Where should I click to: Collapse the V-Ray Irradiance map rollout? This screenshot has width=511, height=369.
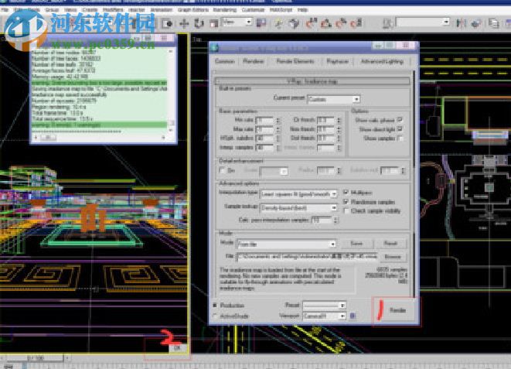tap(312, 81)
